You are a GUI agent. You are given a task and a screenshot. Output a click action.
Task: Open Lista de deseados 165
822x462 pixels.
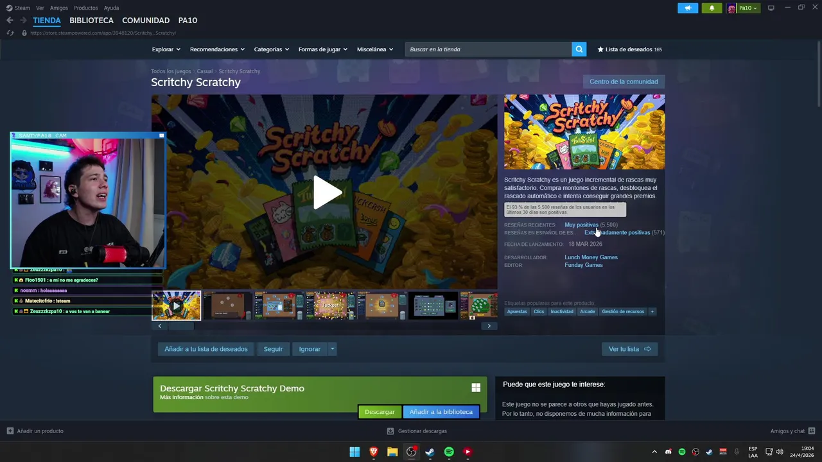click(629, 49)
